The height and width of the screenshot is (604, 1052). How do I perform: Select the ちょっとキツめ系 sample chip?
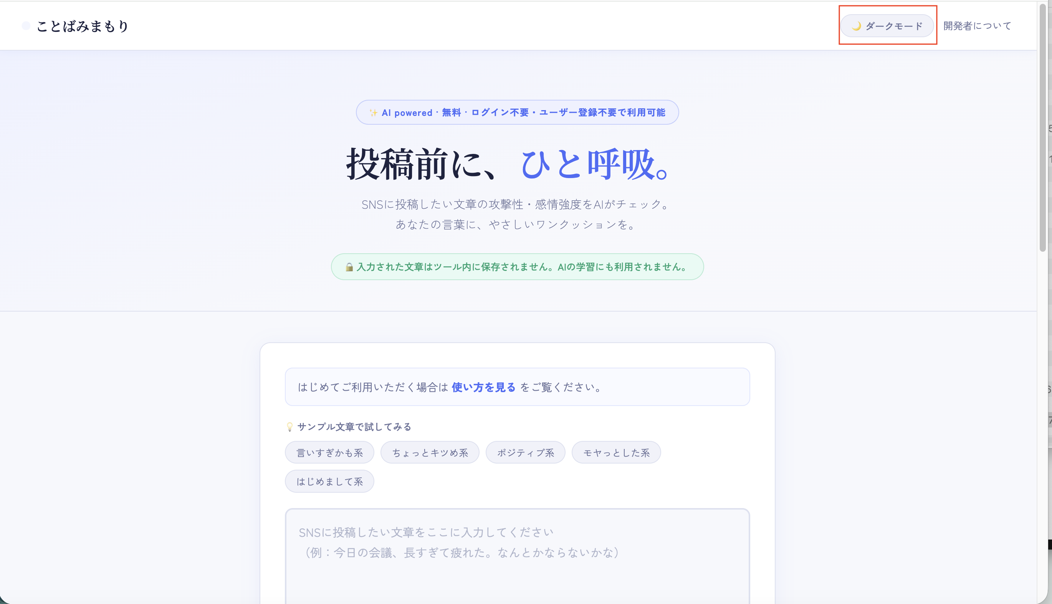point(430,452)
